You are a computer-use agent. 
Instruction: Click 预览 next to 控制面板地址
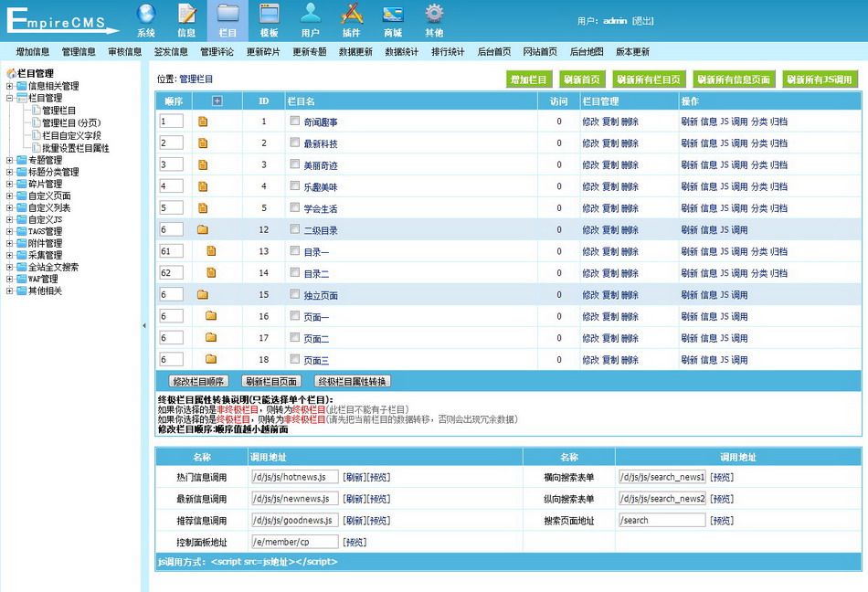coord(355,542)
